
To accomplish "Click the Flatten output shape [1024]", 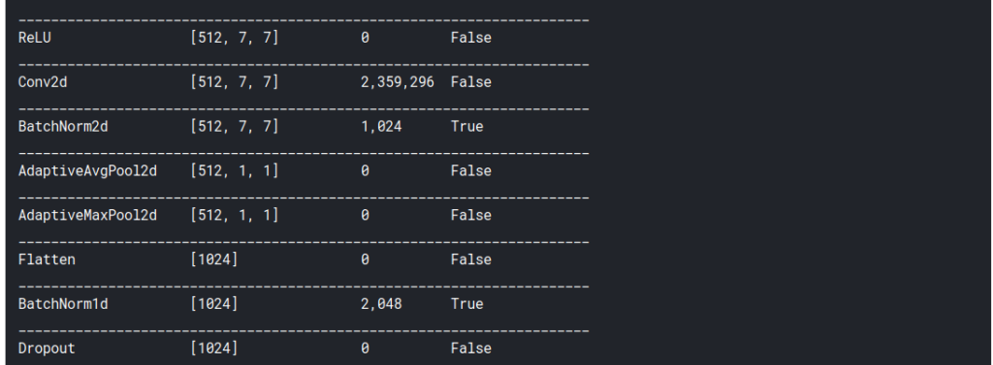I will tap(214, 259).
